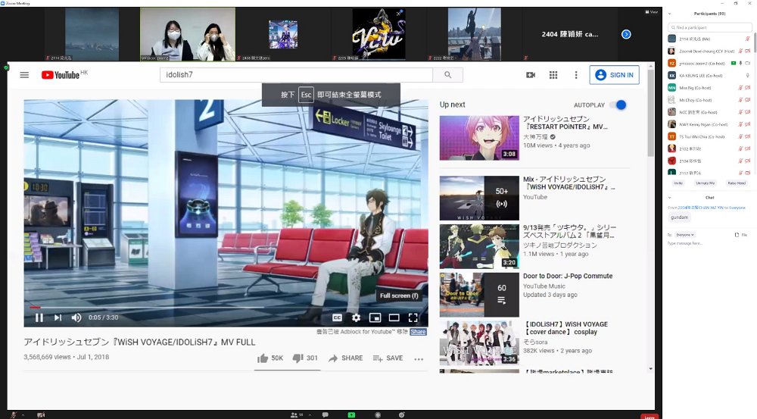Mute the video using the speaker icon
The width and height of the screenshot is (757, 419).
point(76,317)
